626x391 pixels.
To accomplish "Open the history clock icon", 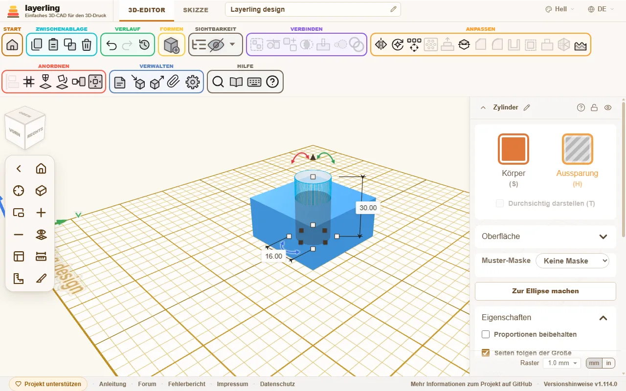I will (144, 45).
